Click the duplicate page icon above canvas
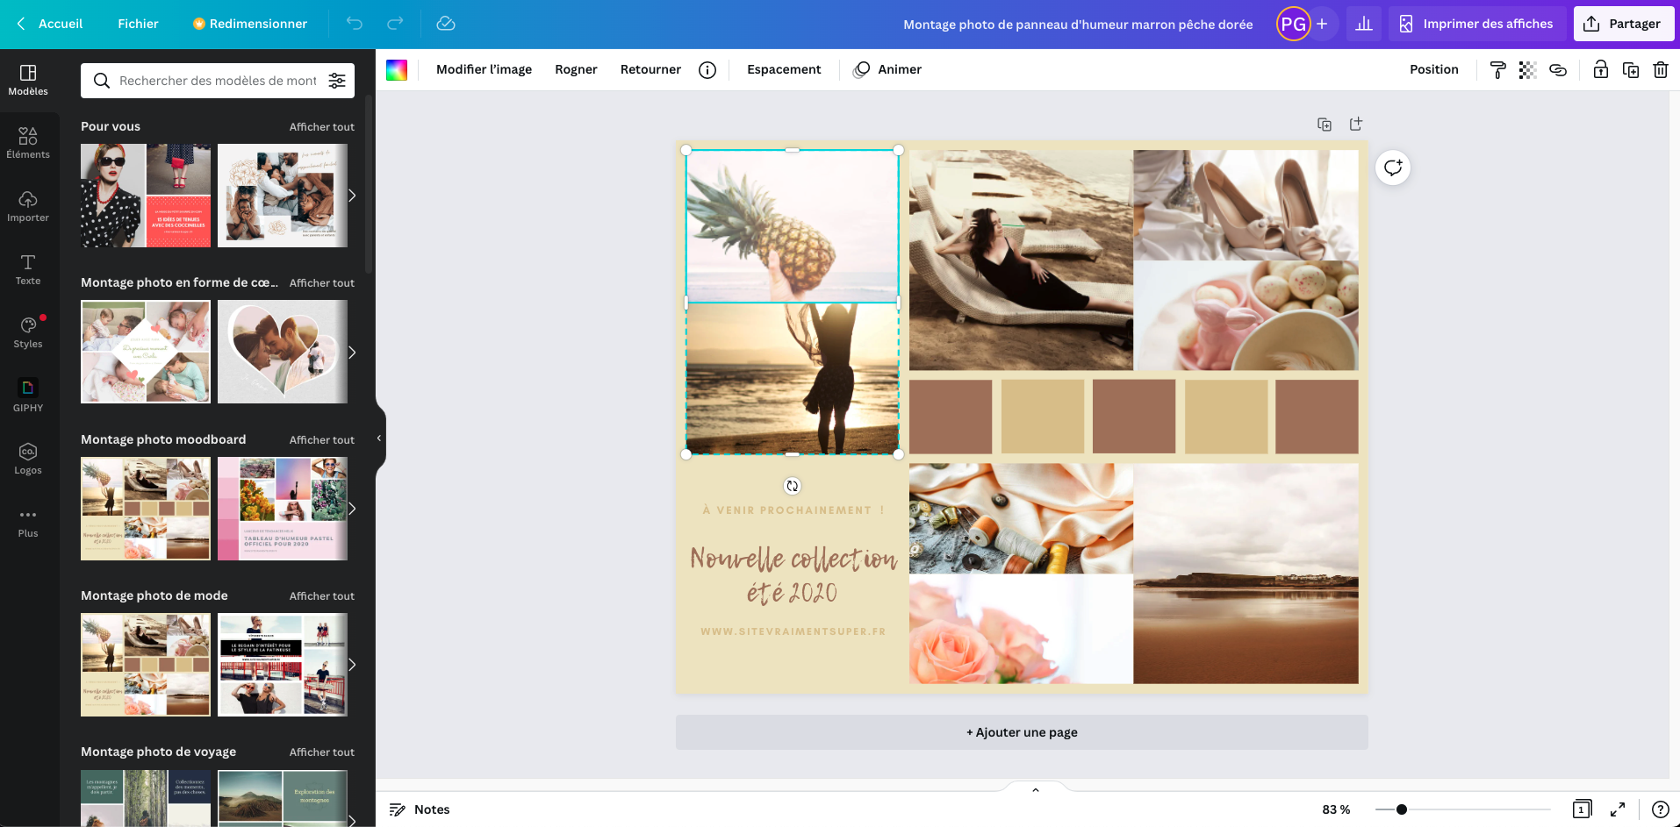This screenshot has width=1680, height=827. click(1325, 125)
